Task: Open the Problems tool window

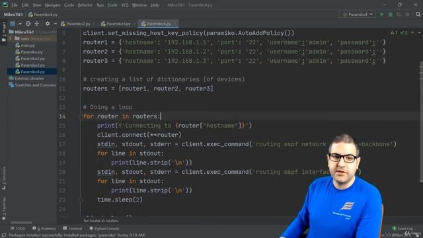Action: 44,229
